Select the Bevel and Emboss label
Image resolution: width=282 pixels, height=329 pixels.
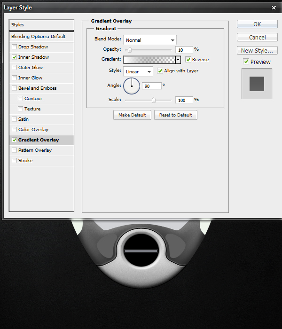(37, 88)
